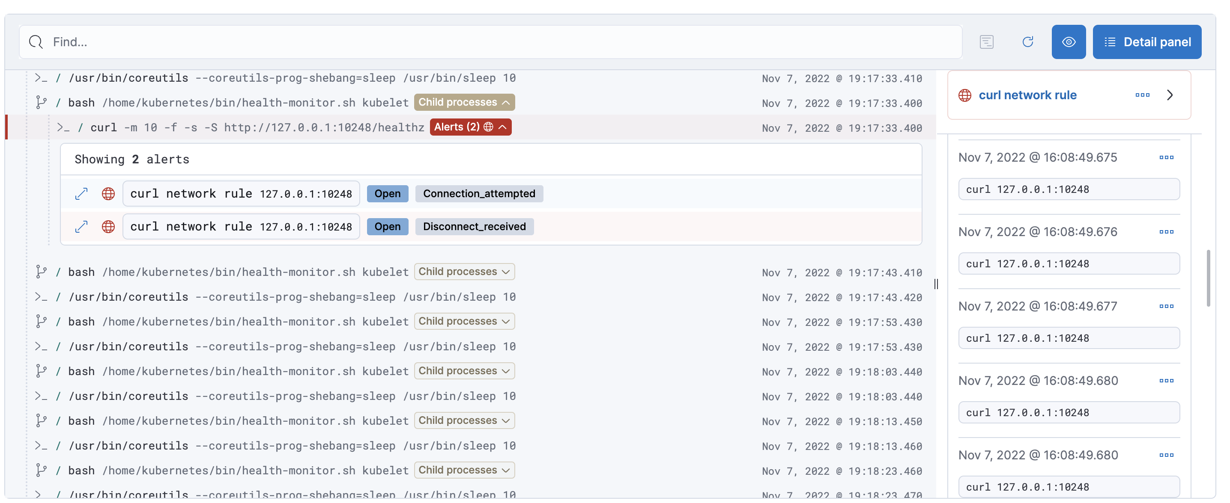Collapse Alerts (2) badge on curl process
This screenshot has height=503, width=1230.
pyautogui.click(x=470, y=127)
